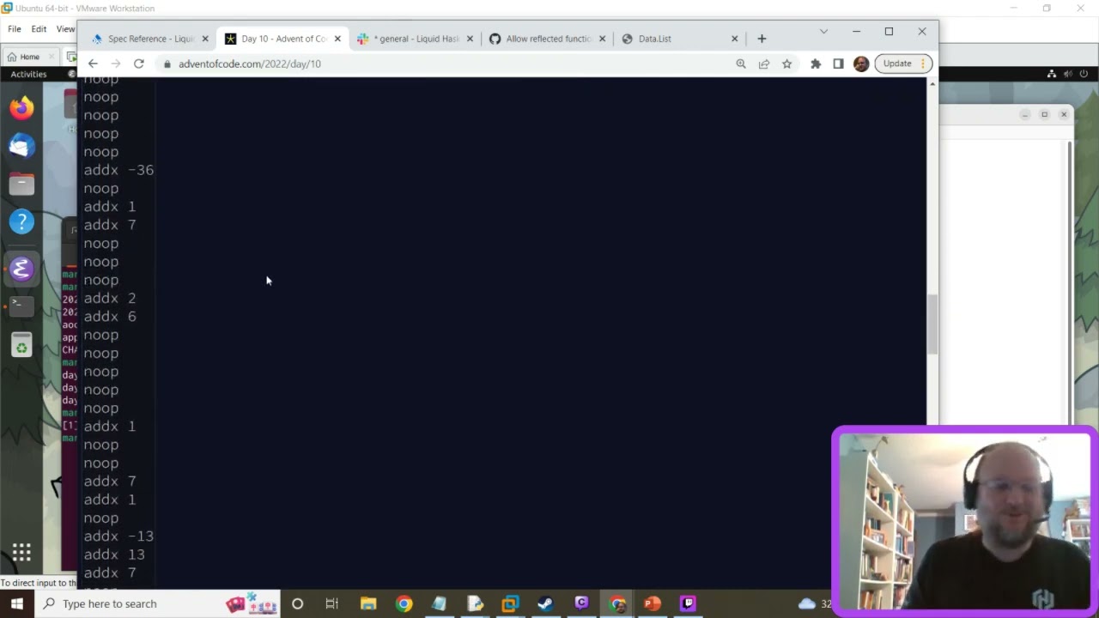Open Thunderbird mail from the Ubuntu dock

pos(21,146)
